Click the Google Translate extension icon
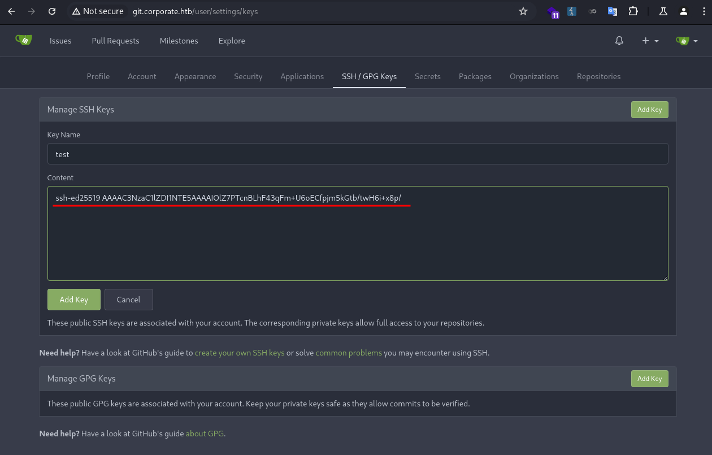Image resolution: width=712 pixels, height=455 pixels. [613, 11]
